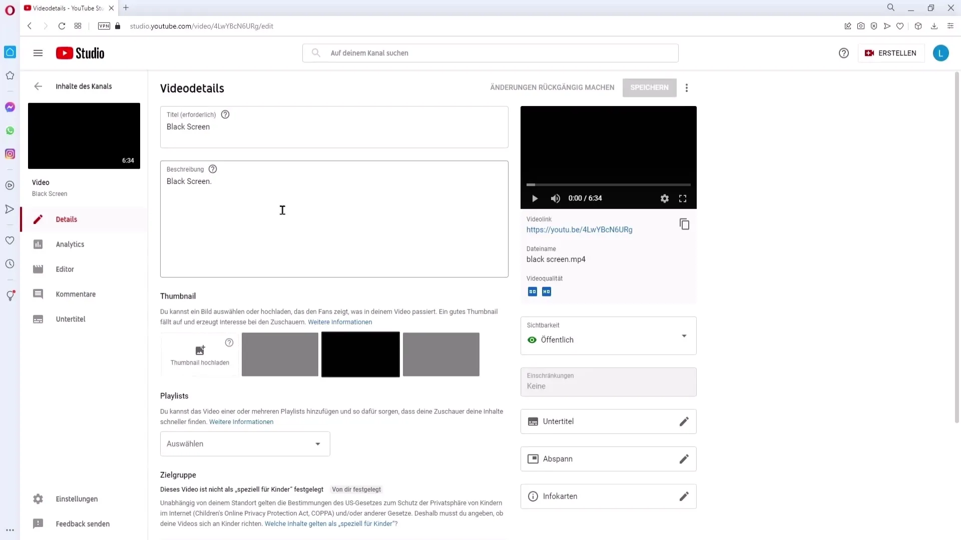Click the three-dot more options icon
This screenshot has height=540, width=961.
(686, 87)
